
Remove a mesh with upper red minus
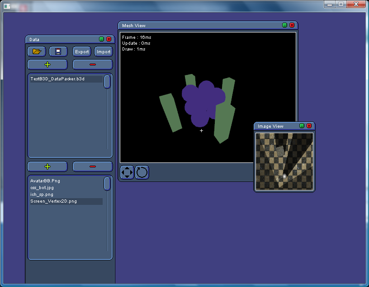click(x=93, y=65)
